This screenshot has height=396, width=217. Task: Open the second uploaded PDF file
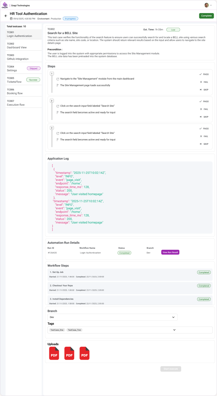coord(69,353)
